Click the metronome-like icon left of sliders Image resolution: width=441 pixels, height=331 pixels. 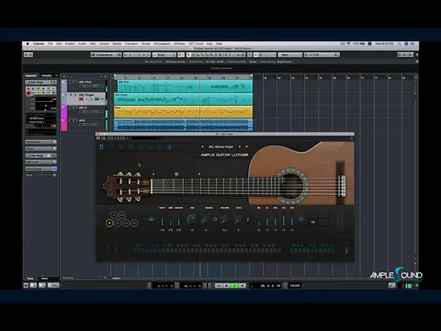(x=152, y=219)
